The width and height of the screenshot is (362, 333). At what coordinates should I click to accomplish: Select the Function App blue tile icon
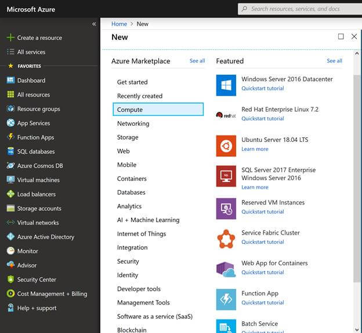tap(226, 299)
